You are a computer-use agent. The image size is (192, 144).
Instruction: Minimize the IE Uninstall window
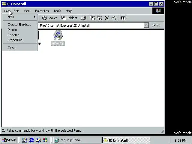(x=151, y=4)
